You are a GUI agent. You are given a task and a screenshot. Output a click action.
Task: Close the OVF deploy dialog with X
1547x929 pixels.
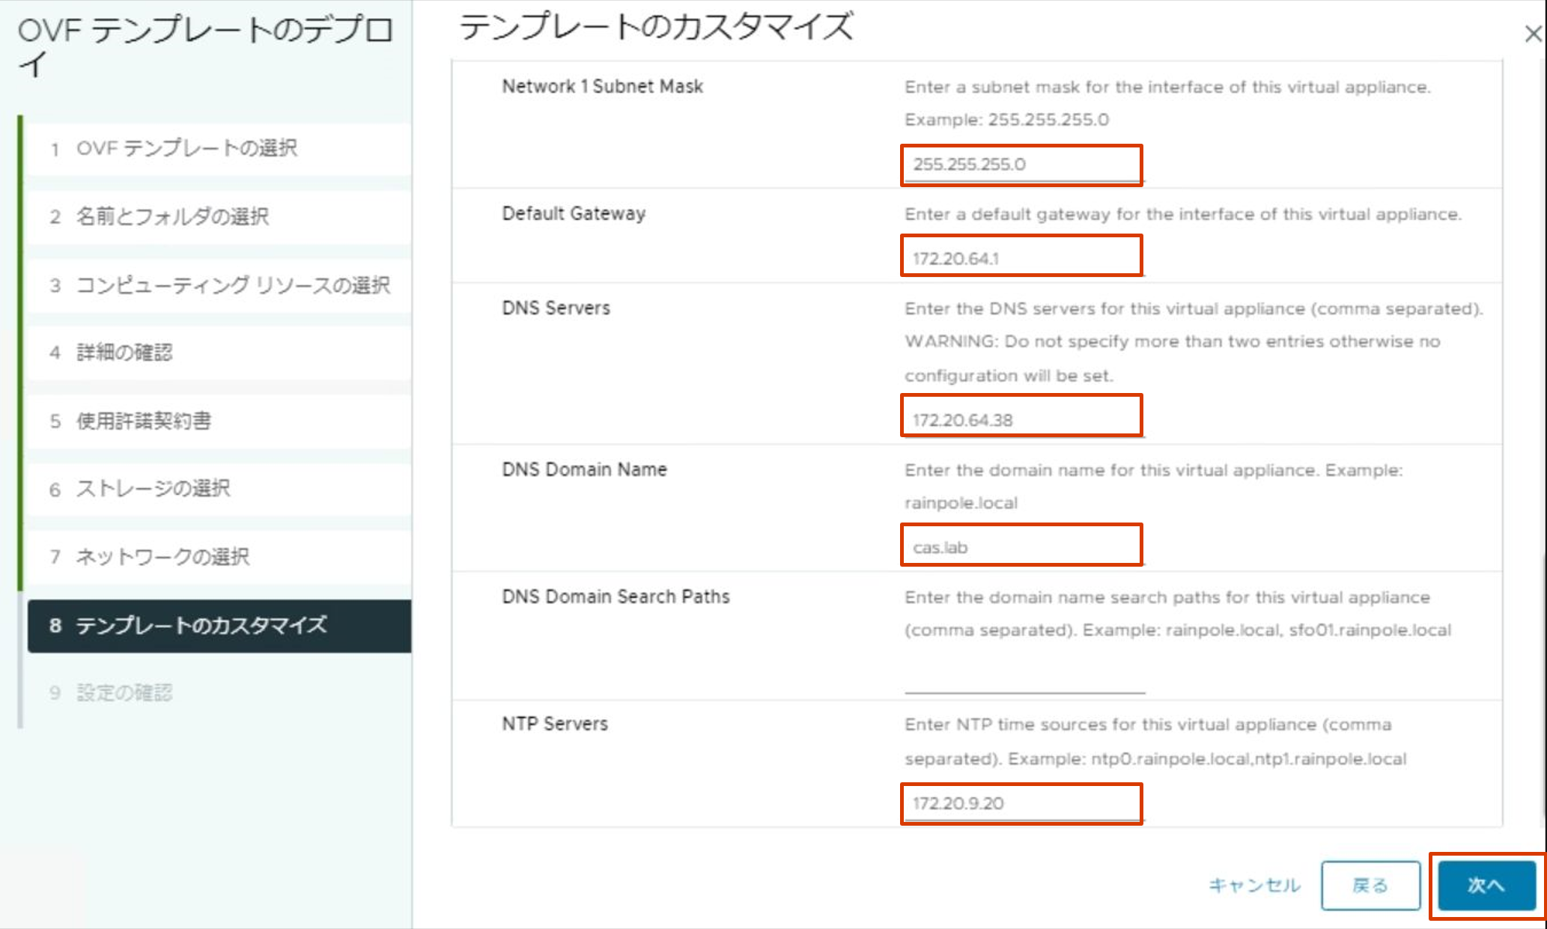(1533, 34)
